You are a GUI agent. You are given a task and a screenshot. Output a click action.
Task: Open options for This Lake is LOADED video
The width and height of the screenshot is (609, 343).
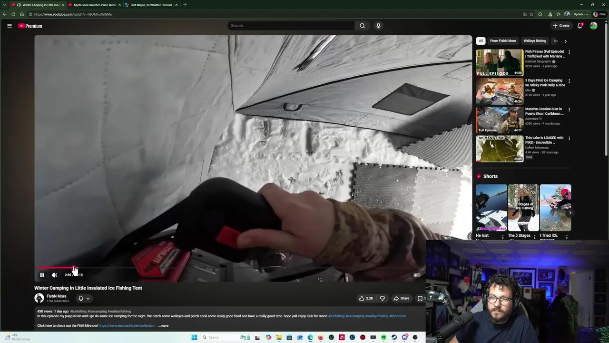[569, 138]
